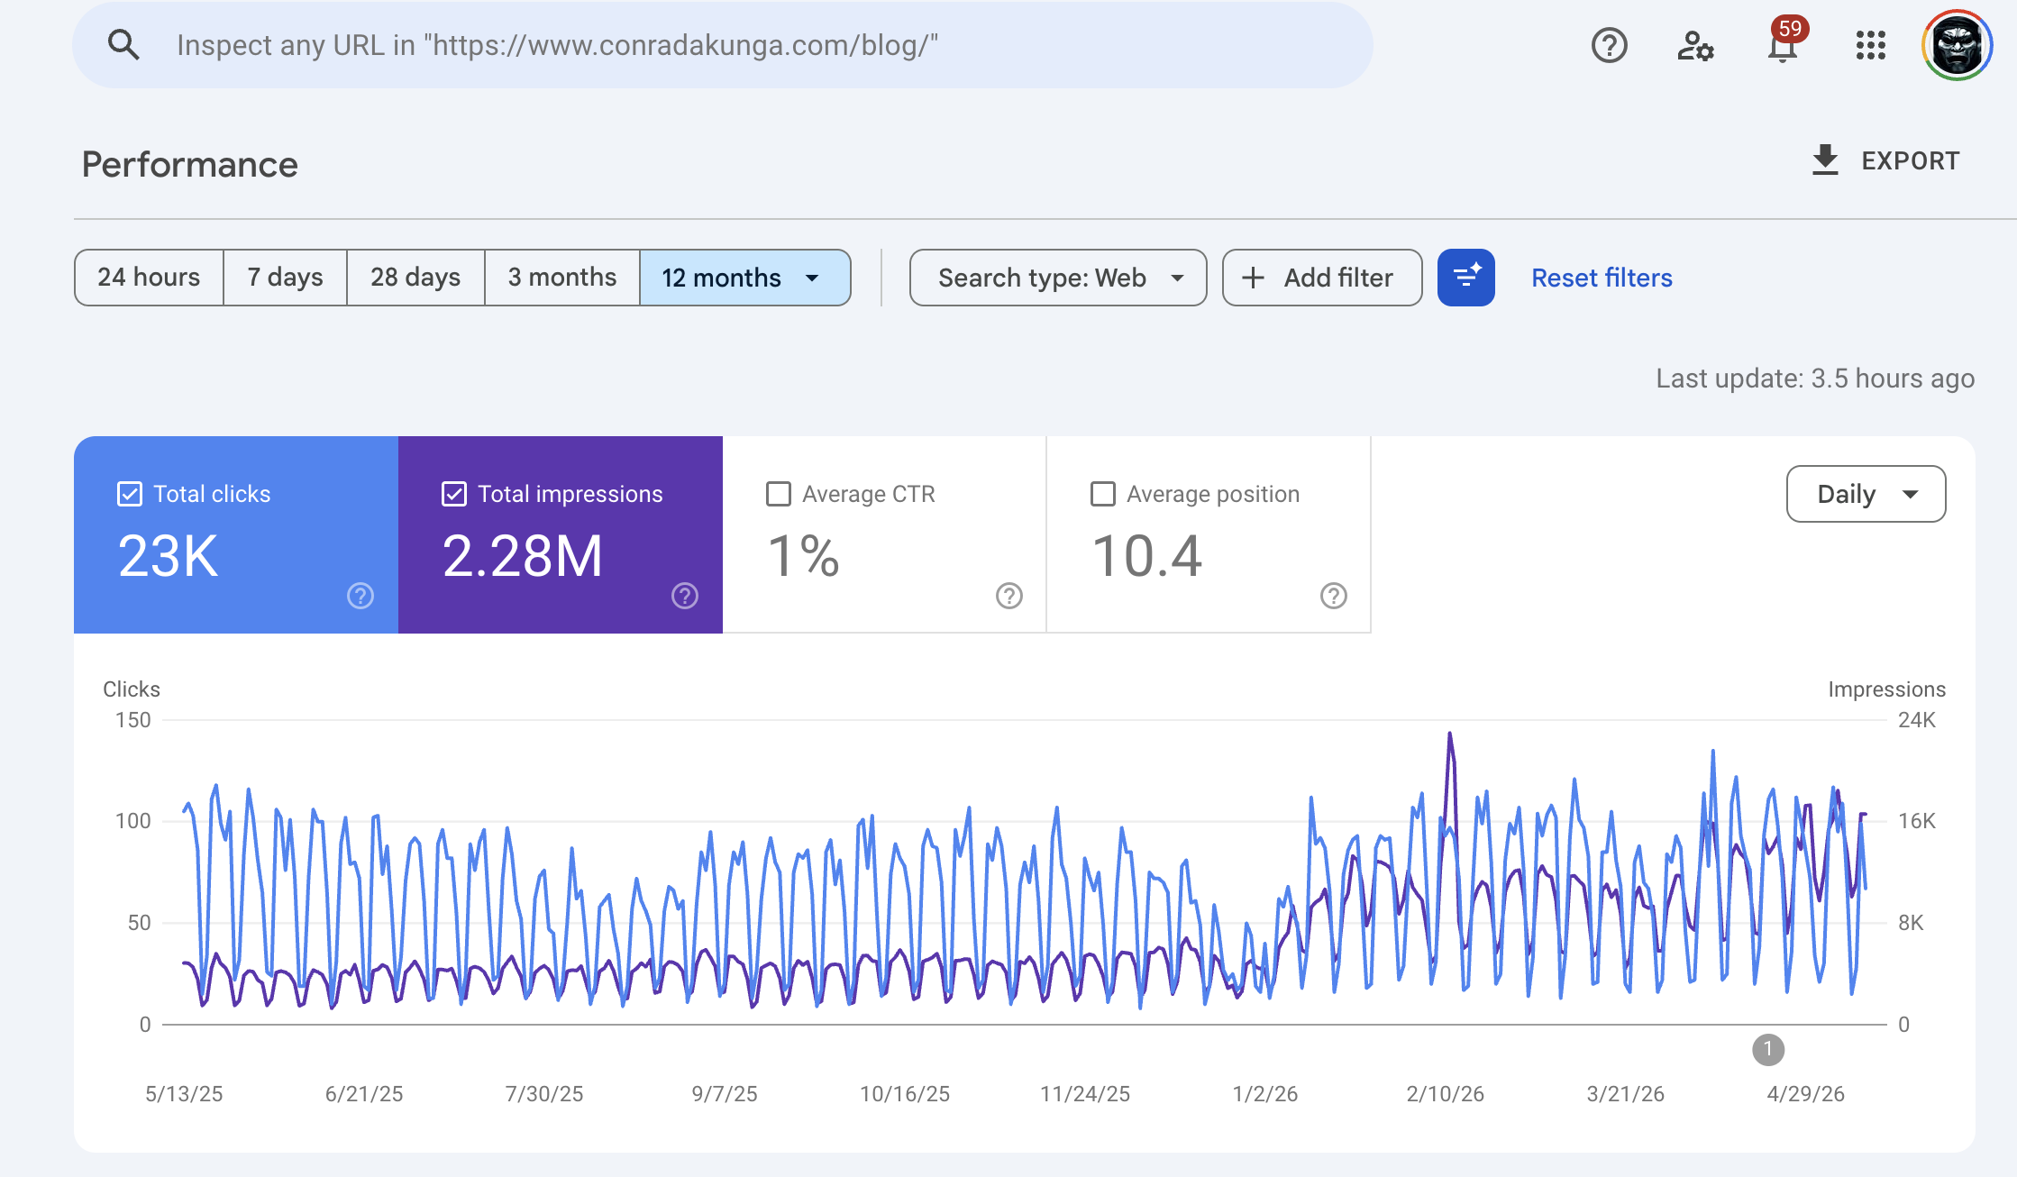Click the Add filter button

(x=1322, y=278)
